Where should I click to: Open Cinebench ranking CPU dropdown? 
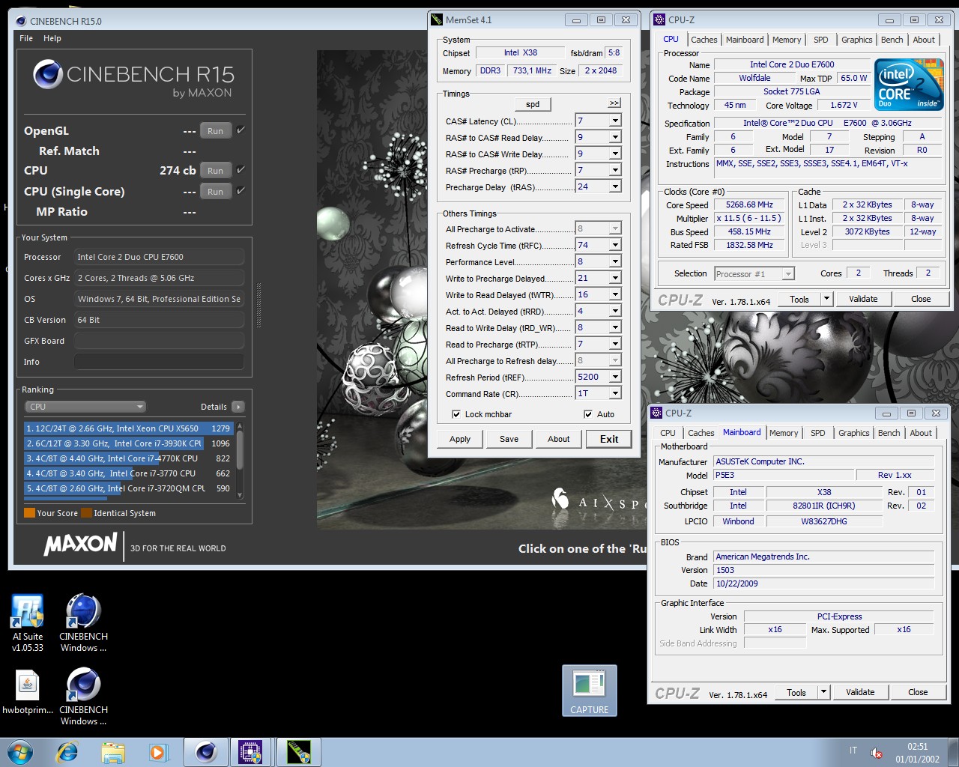tap(85, 407)
